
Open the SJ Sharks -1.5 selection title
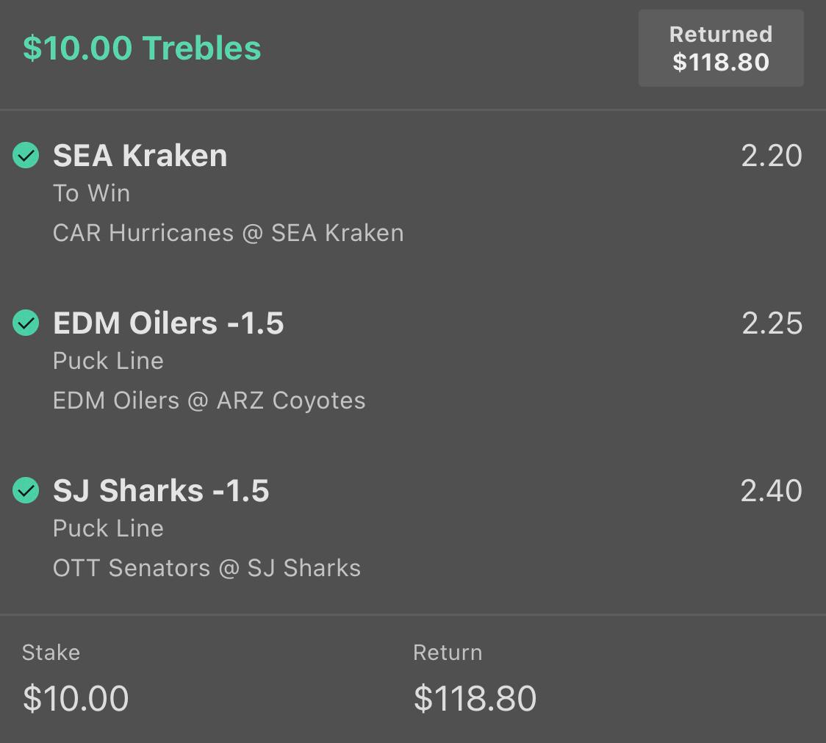(161, 490)
